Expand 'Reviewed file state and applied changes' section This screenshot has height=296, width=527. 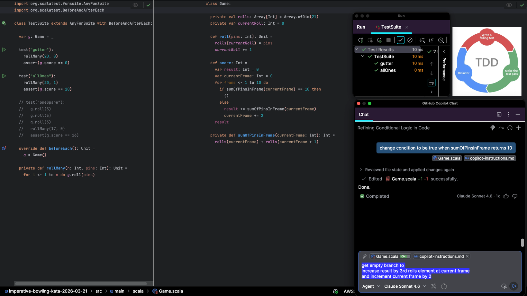361,170
